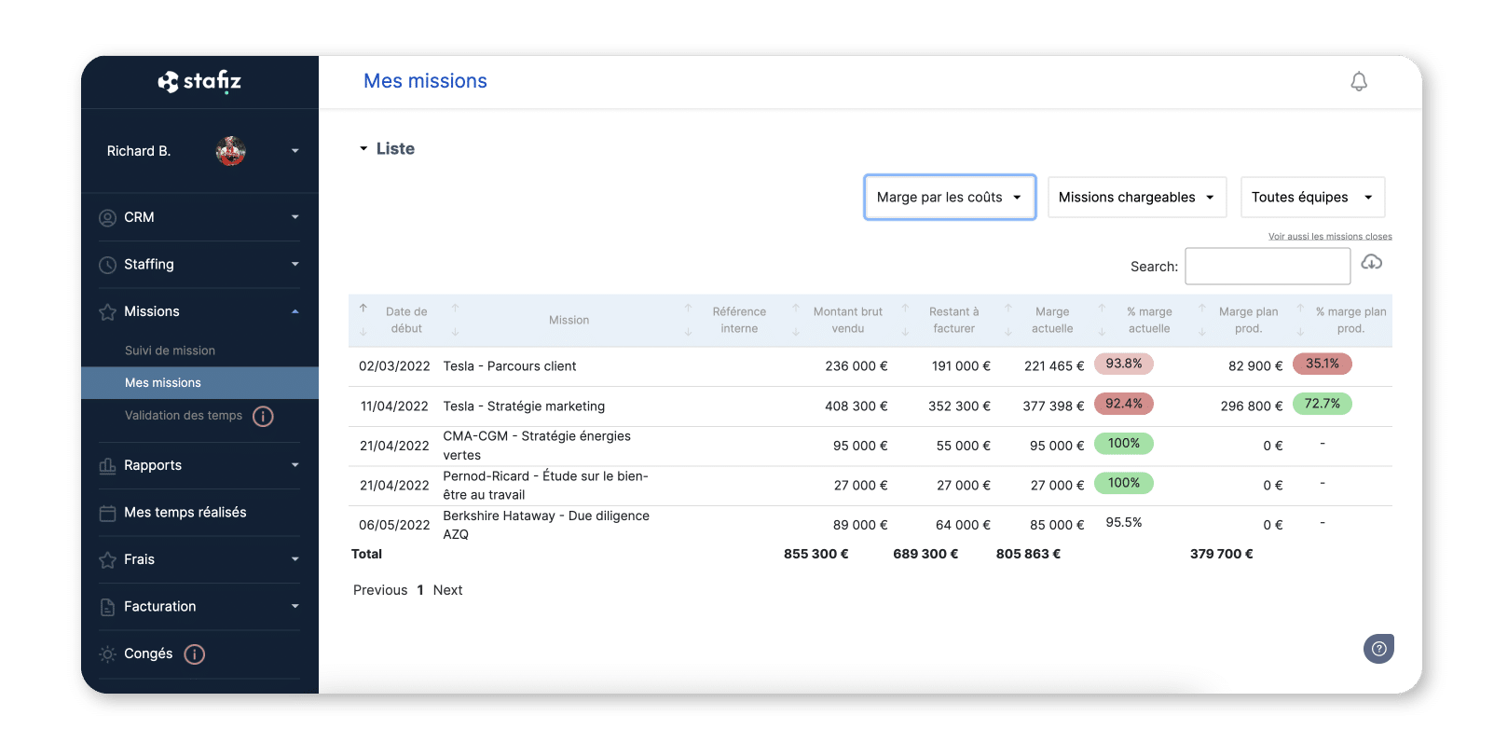Sort by Référence interne column
Screen dimensions: 1494x743
pyautogui.click(x=739, y=321)
